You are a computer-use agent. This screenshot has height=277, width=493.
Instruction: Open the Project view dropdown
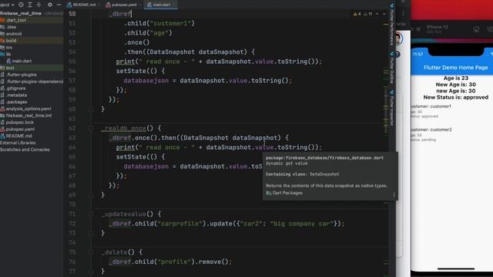7,5
